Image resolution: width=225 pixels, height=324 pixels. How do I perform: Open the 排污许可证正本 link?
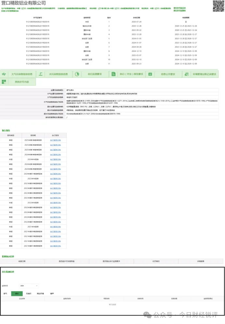179,8
